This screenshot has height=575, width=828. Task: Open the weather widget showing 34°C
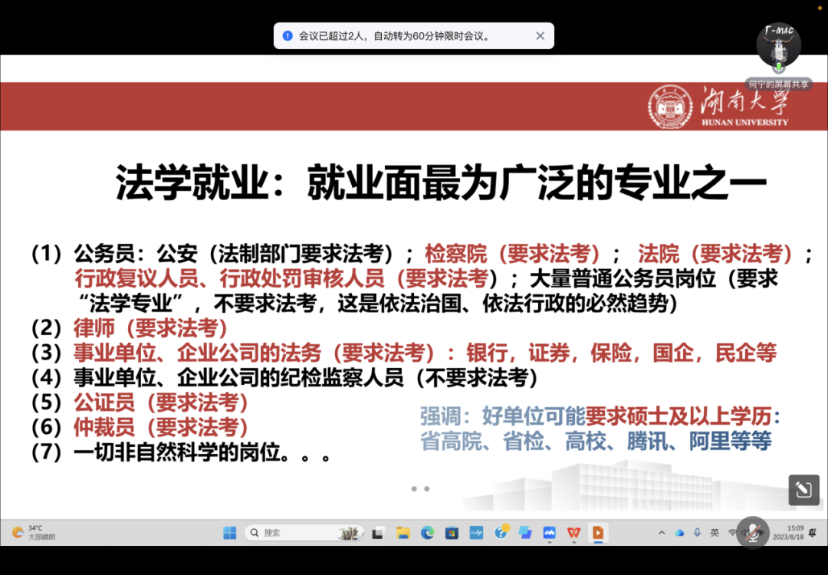(32, 533)
